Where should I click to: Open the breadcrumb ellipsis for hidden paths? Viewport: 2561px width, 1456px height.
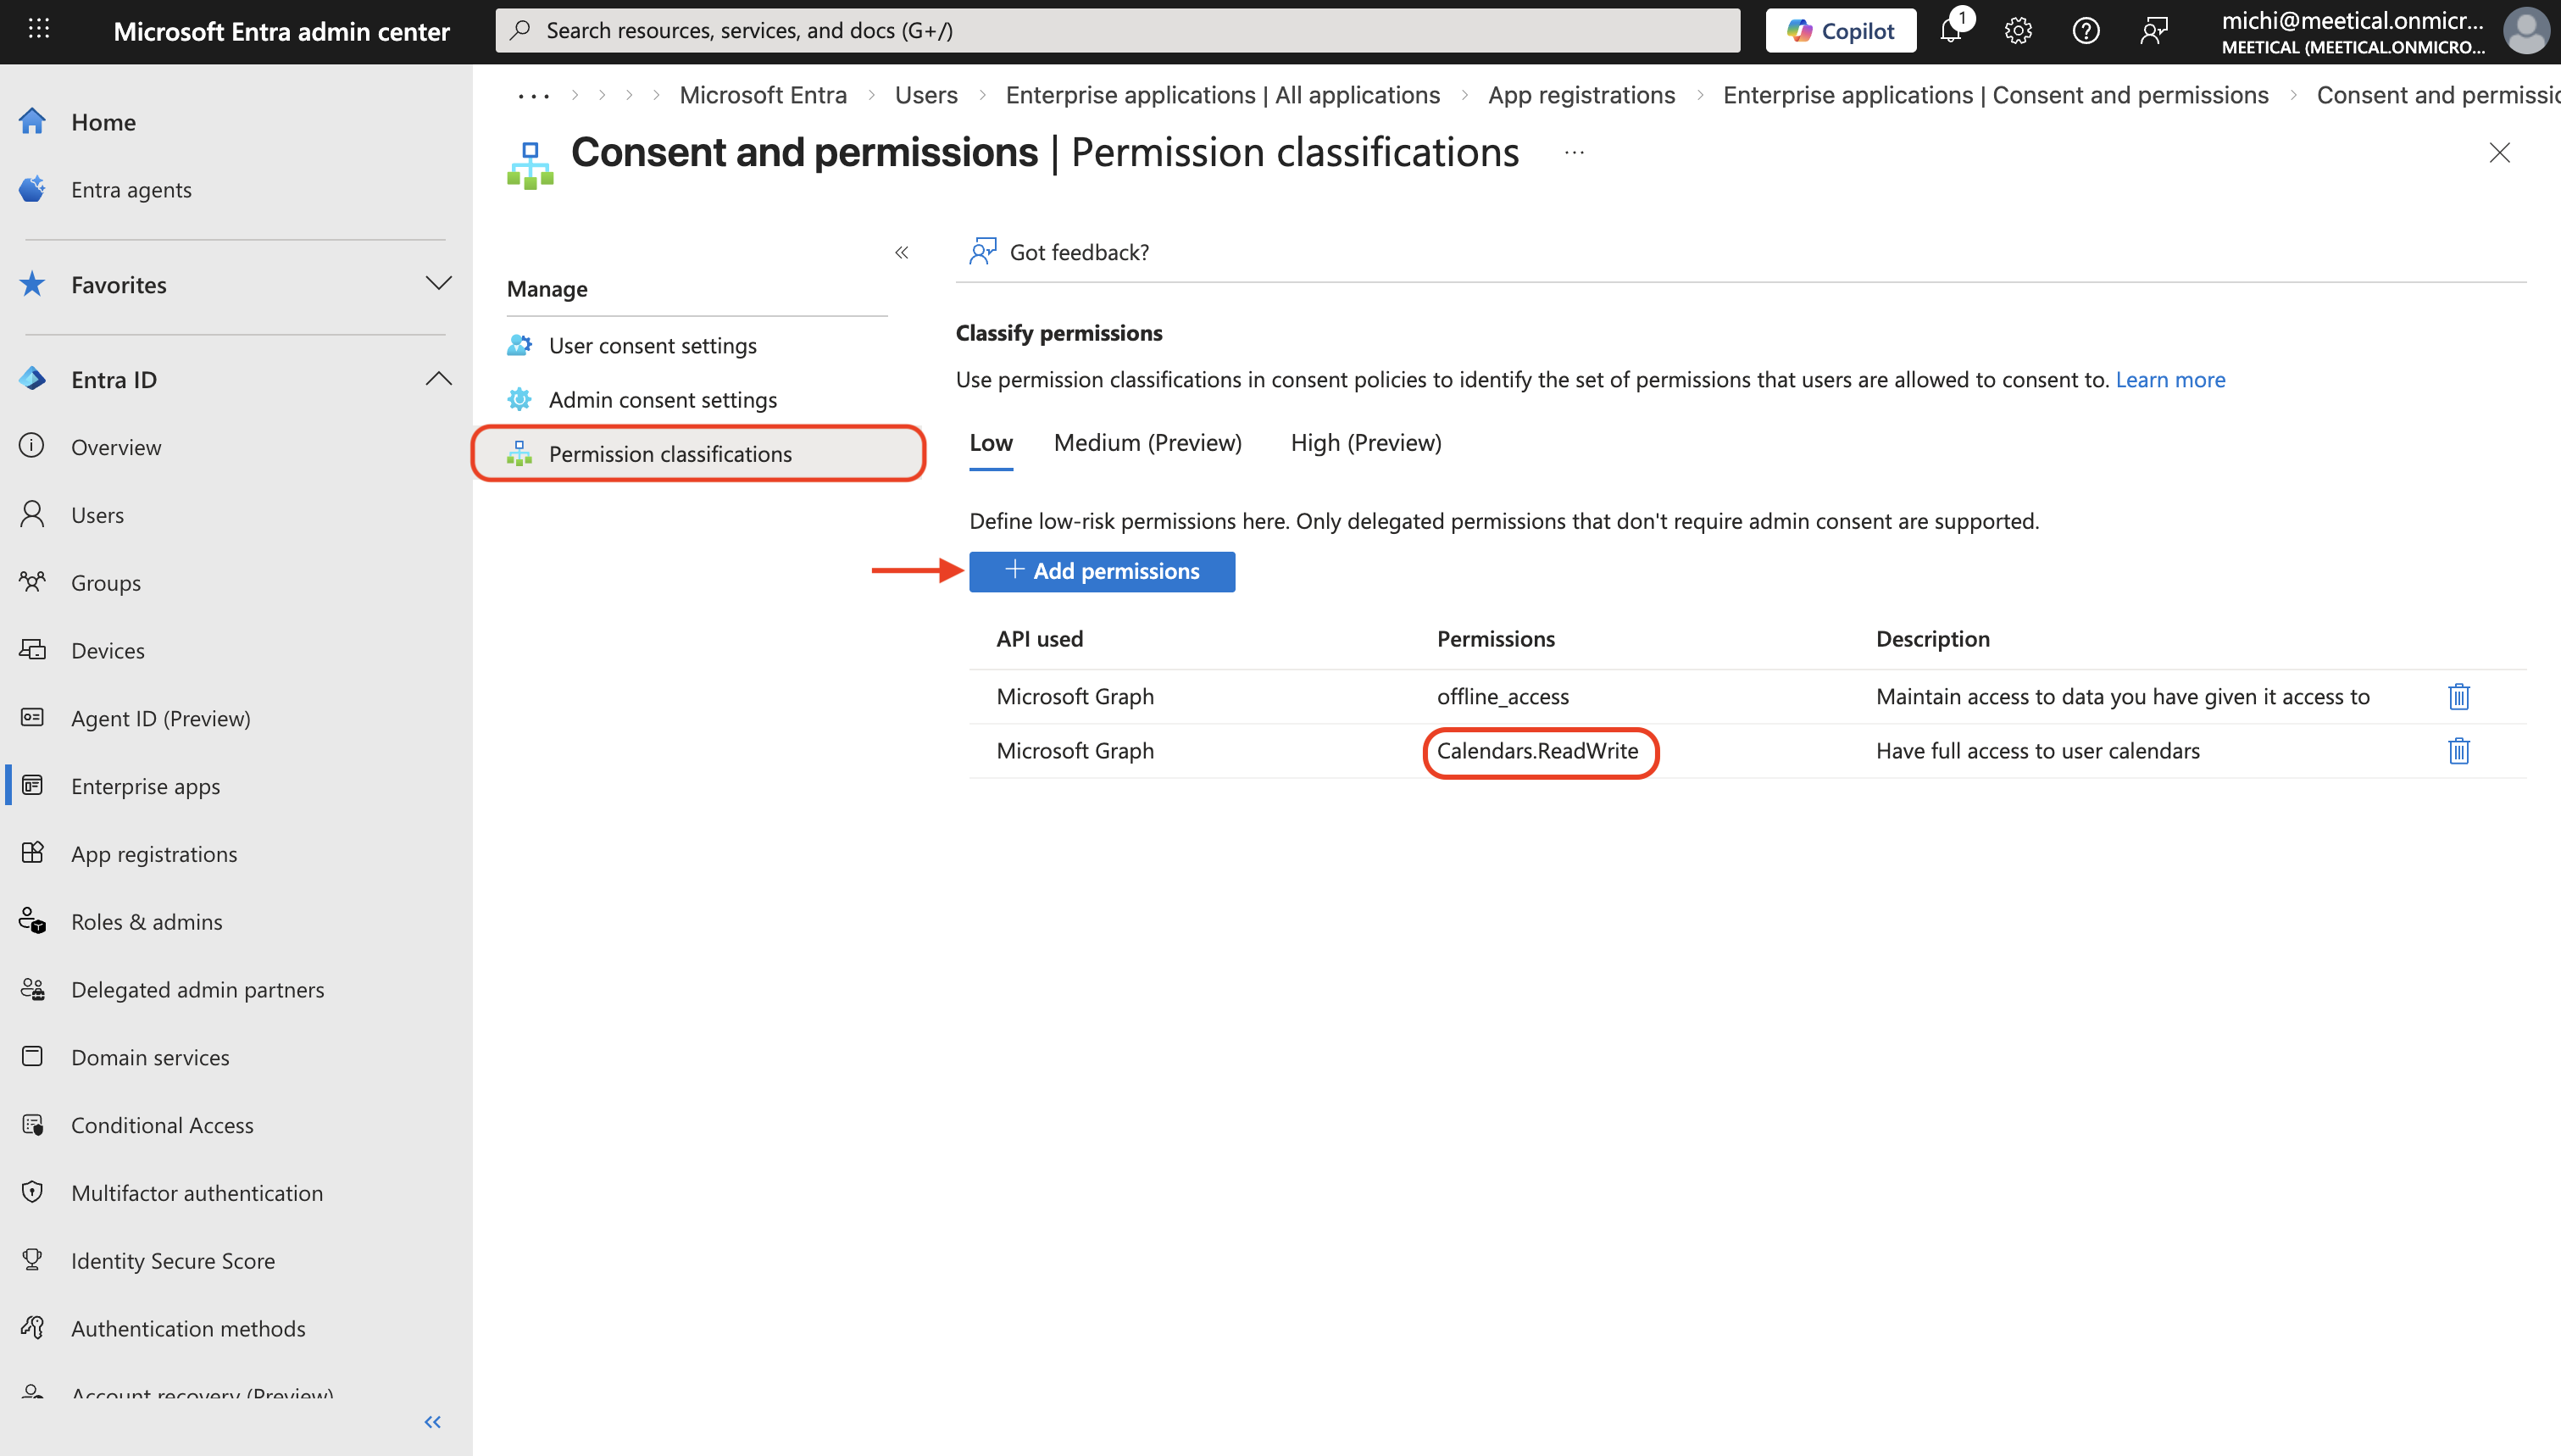tap(533, 95)
